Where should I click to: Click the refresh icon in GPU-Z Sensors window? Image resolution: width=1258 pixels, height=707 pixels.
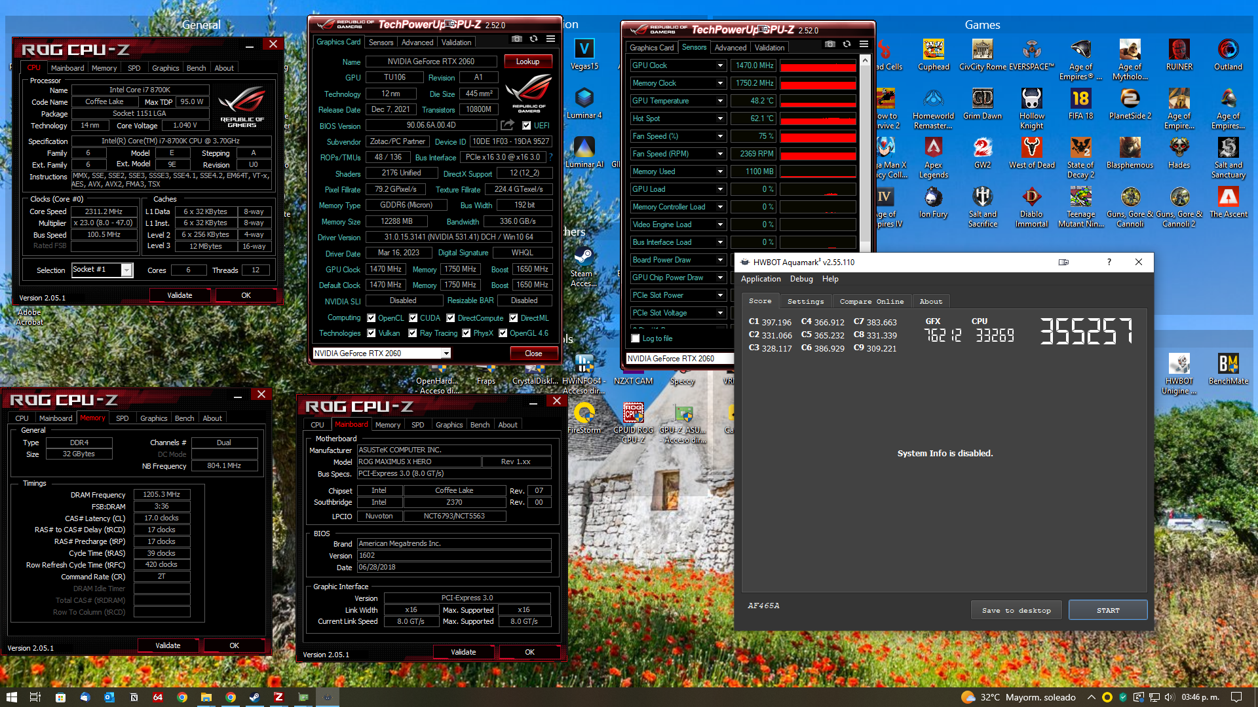click(847, 45)
